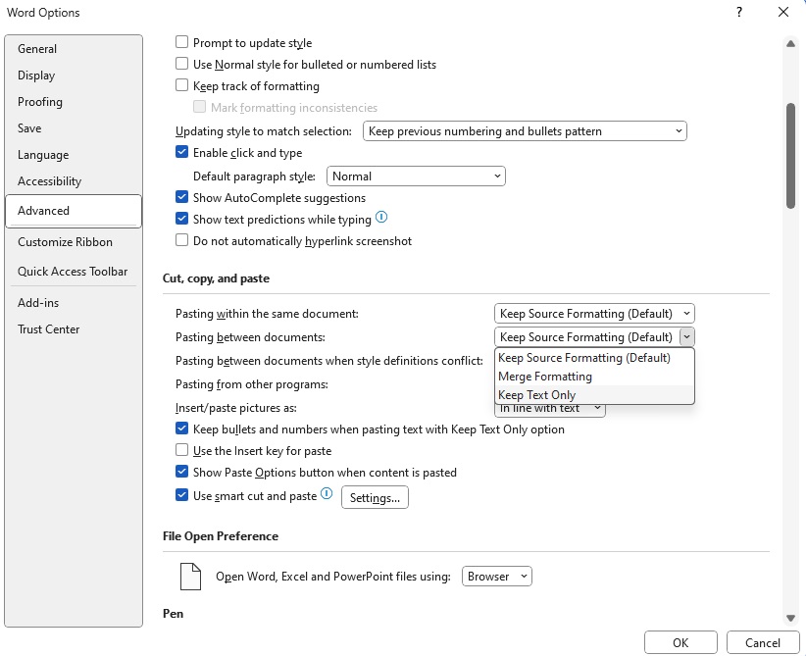Open the Save category
Screen dimensions: 806x656
pos(74,128)
